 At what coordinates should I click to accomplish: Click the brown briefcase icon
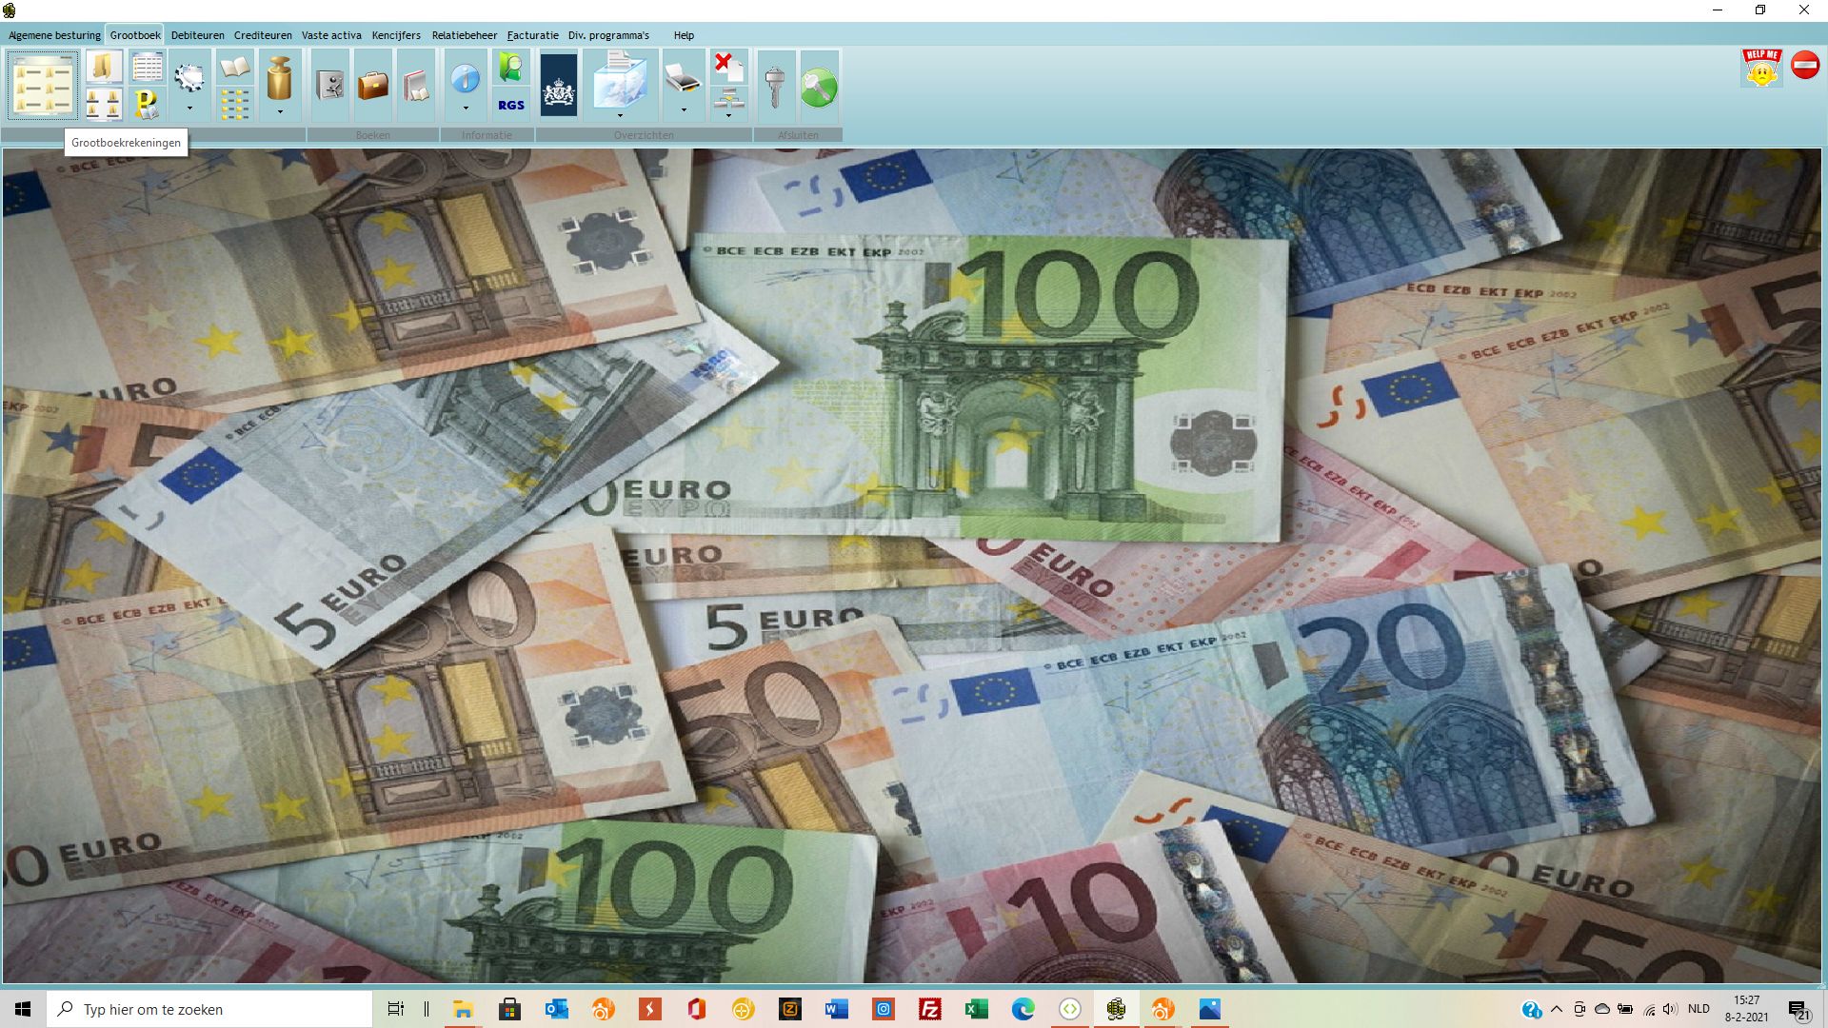(x=372, y=86)
